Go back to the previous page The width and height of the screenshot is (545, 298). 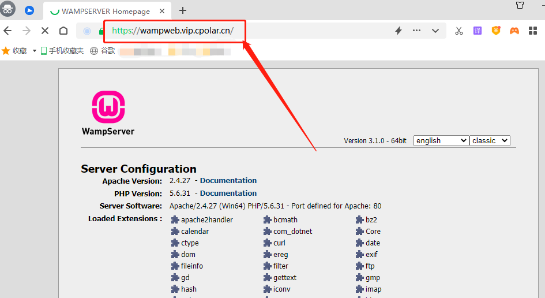[x=7, y=31]
